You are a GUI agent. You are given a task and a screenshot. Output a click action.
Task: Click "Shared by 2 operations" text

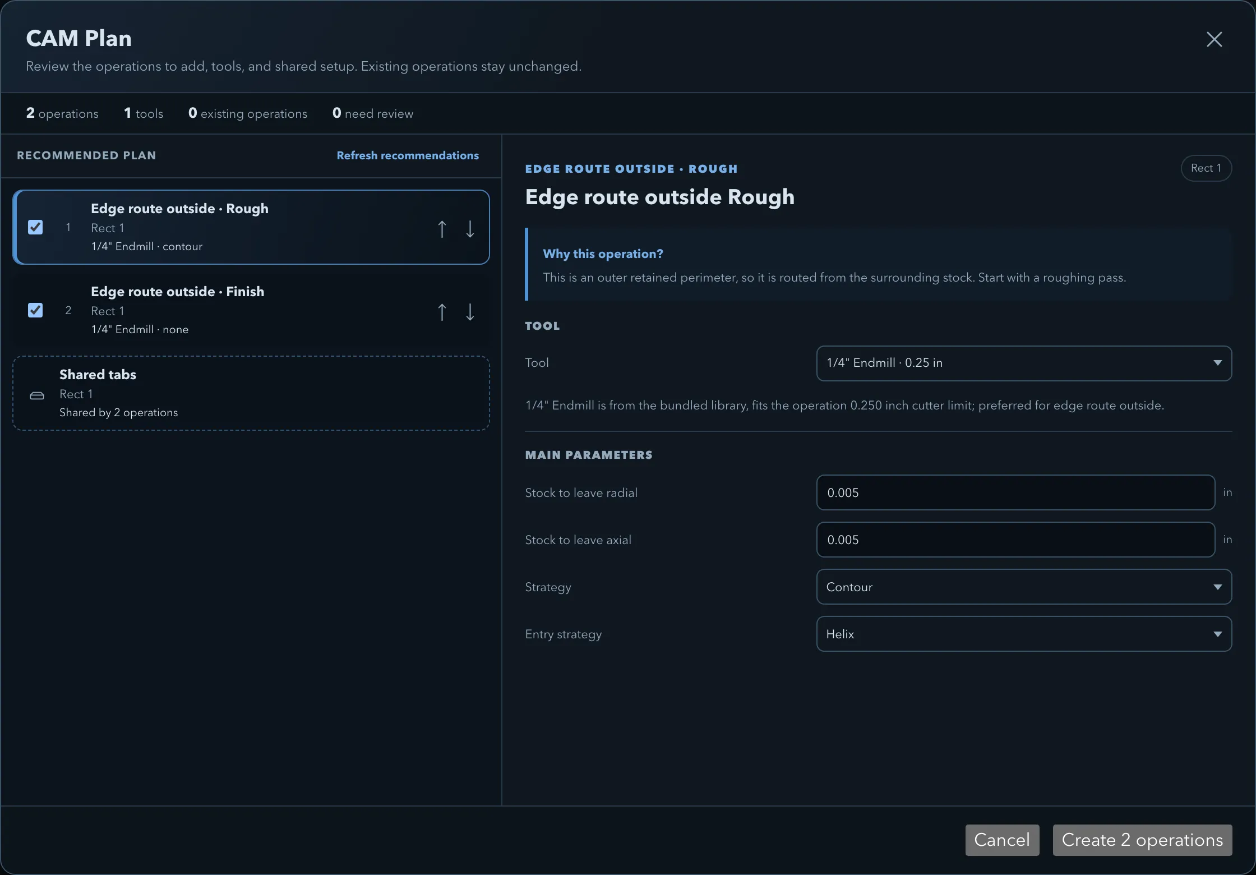click(119, 412)
